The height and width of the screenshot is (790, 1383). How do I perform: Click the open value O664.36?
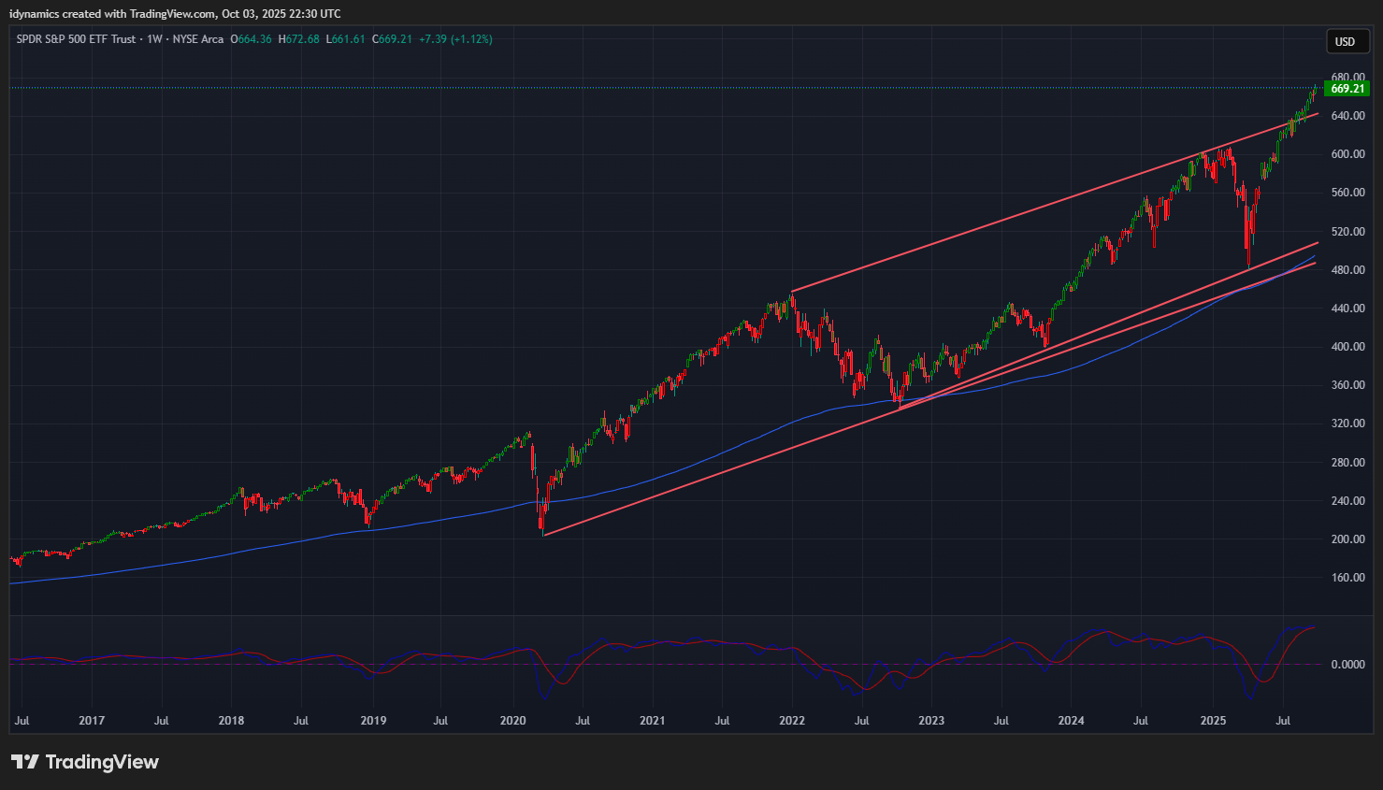pos(252,39)
